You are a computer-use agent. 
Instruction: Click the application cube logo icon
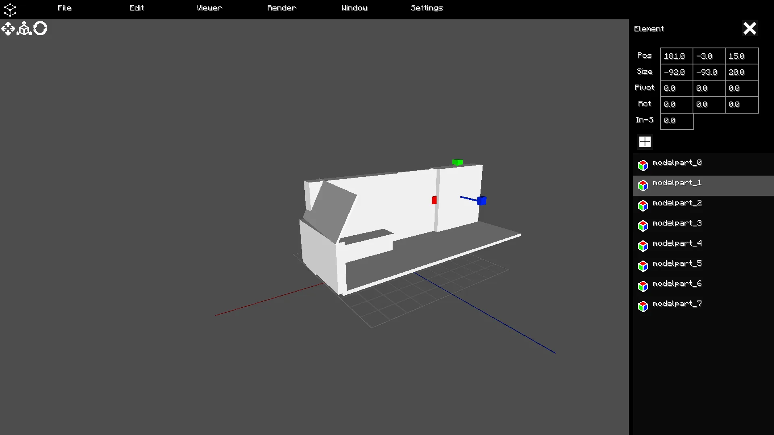[10, 10]
